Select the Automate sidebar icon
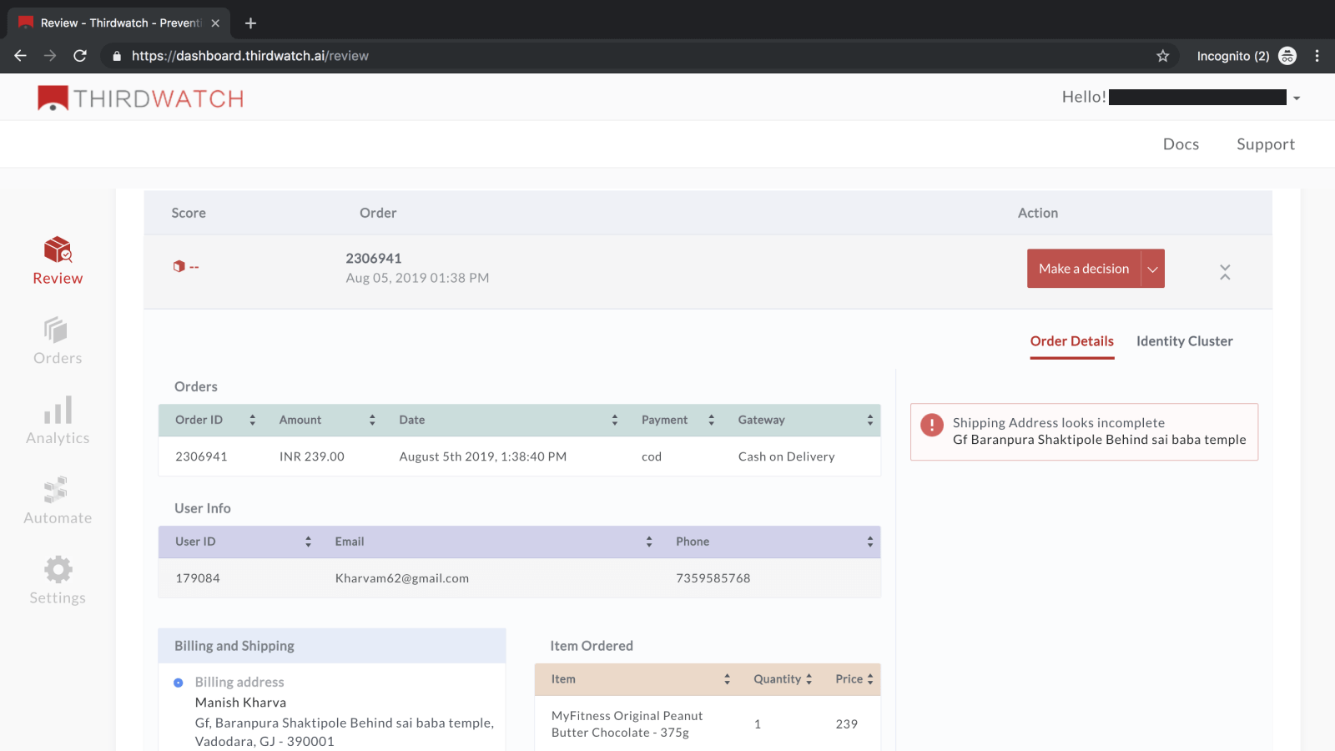 tap(57, 499)
